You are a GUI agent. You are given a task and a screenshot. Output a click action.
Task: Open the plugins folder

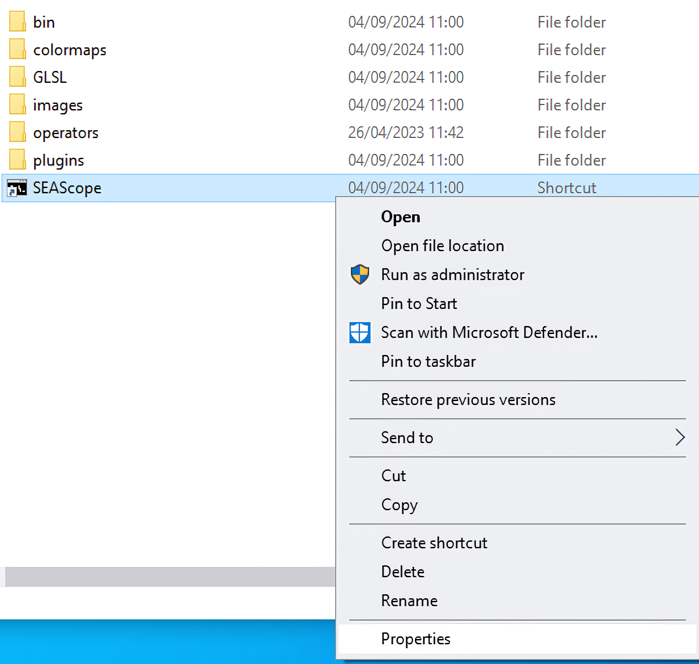coord(58,160)
